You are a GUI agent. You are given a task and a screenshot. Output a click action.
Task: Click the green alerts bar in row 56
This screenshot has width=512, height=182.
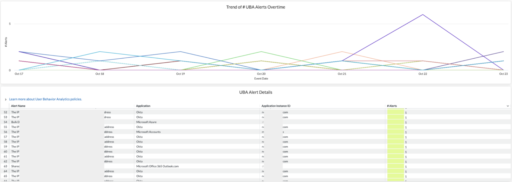(396, 132)
